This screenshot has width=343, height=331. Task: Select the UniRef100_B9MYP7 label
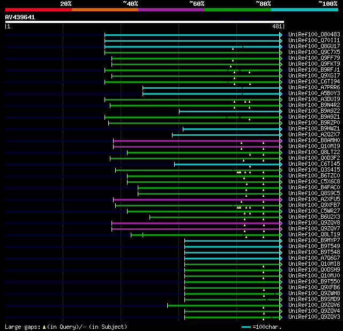click(x=314, y=241)
